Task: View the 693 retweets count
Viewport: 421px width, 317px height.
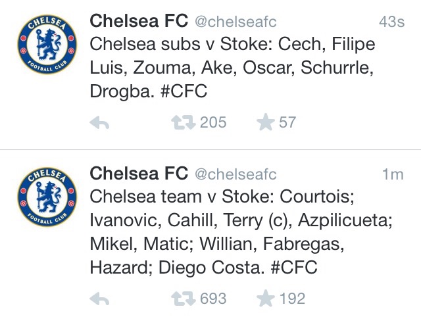Action: coord(213,299)
